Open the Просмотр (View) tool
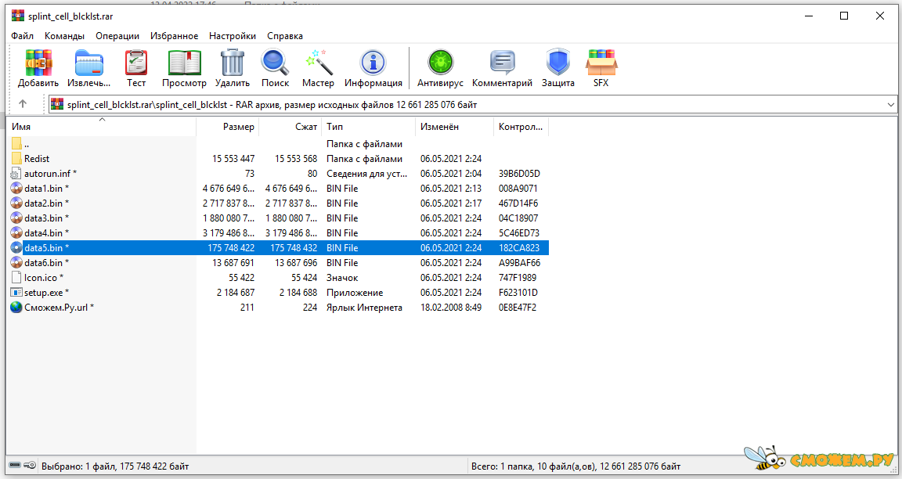902x479 pixels. 184,62
